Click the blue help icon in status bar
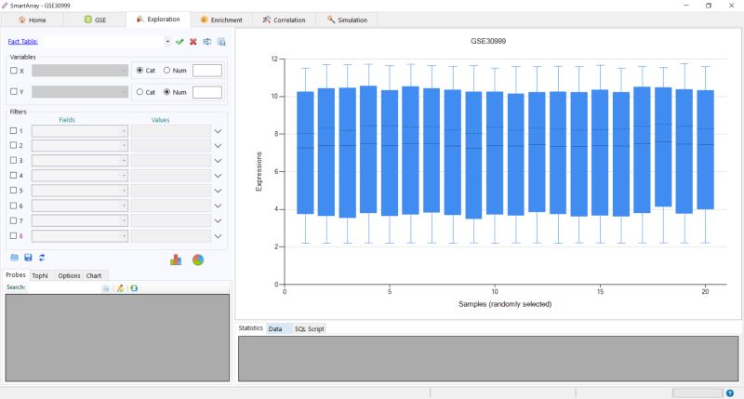This screenshot has width=744, height=399. click(x=730, y=392)
